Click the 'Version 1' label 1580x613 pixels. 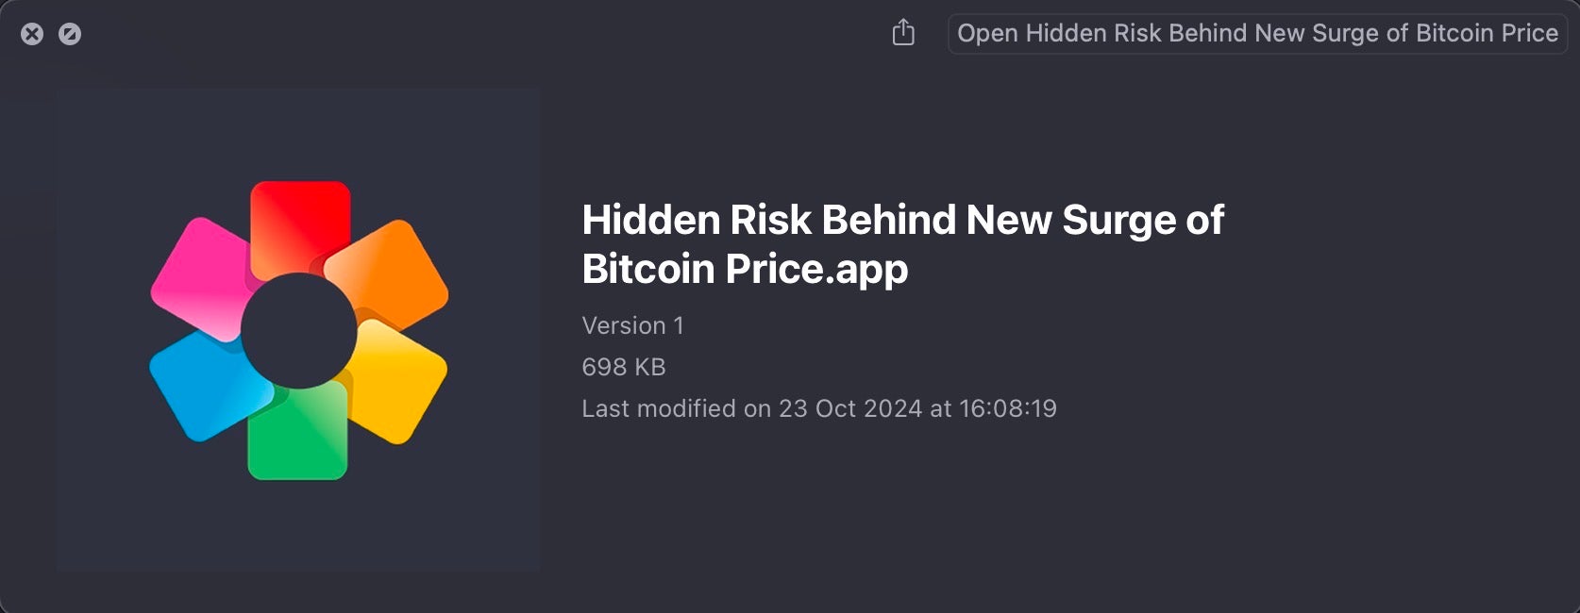(632, 325)
